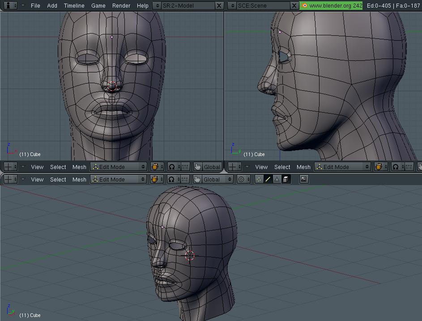Click the 3D cursor on the nose in front view

click(x=112, y=86)
